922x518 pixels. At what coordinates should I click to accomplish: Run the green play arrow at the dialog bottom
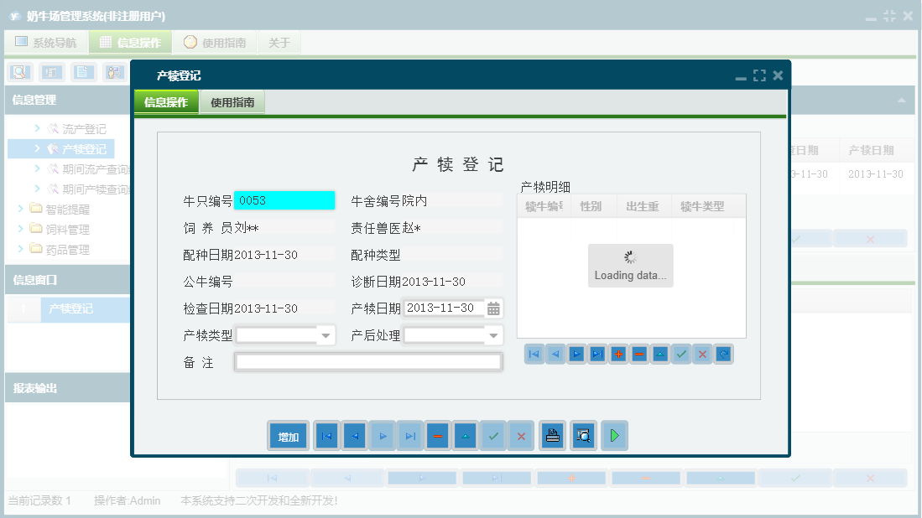click(x=614, y=435)
